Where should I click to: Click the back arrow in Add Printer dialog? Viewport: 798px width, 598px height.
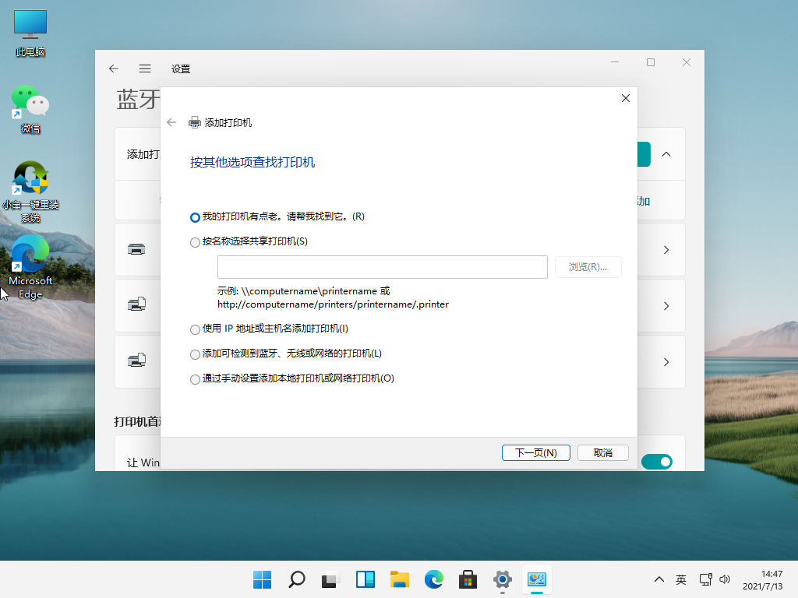(x=171, y=122)
